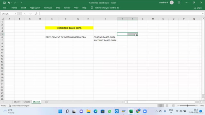Open the undo history dropdown arrow
This screenshot has width=205, height=115.
click(x=12, y=3)
